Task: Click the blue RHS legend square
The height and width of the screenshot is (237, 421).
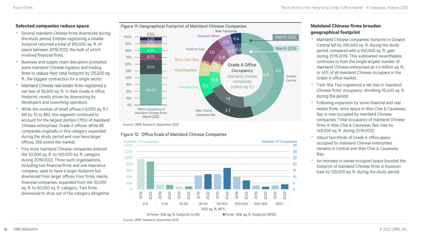Action: (x=224, y=215)
